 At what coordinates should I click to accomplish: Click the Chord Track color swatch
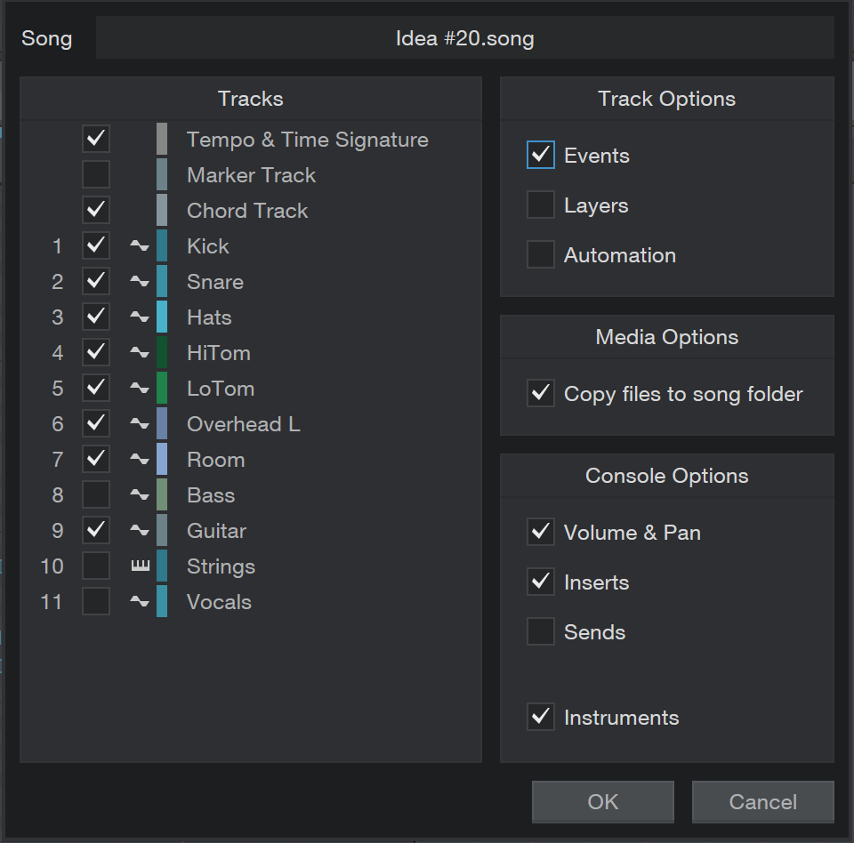(x=162, y=210)
